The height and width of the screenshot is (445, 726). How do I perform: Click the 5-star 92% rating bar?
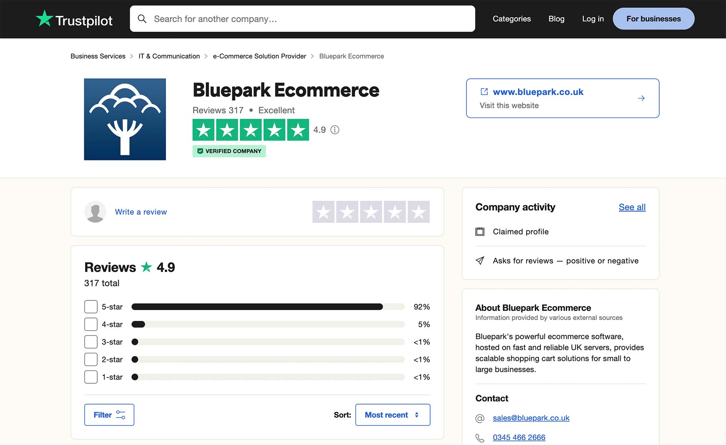coord(268,307)
